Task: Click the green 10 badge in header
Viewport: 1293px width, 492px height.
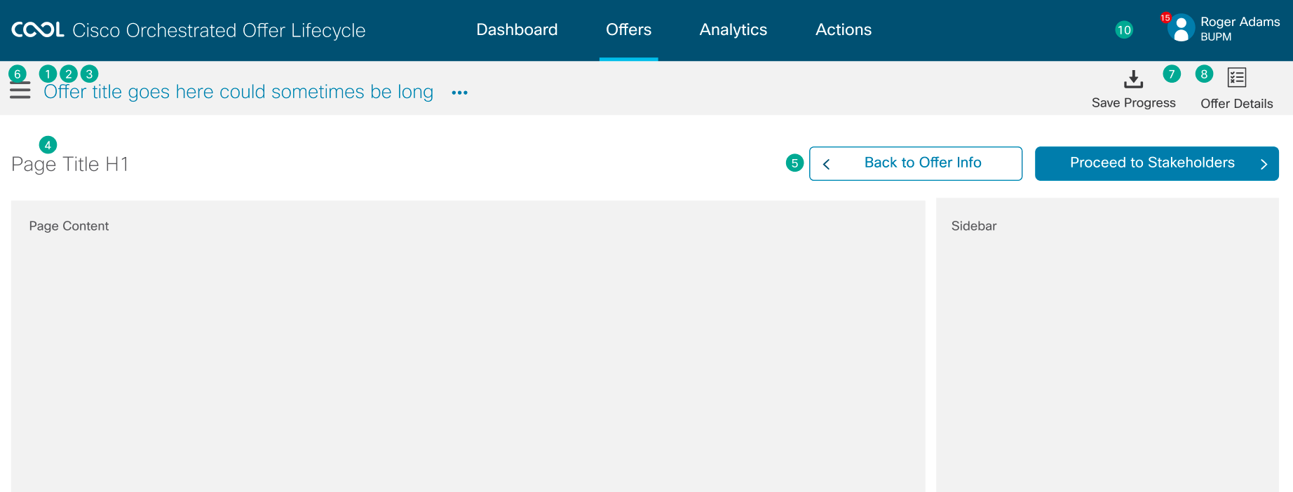Action: (1124, 30)
